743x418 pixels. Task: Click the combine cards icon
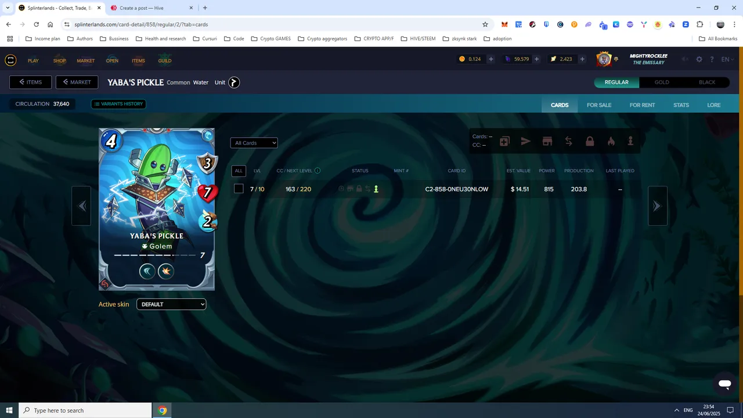(x=504, y=141)
